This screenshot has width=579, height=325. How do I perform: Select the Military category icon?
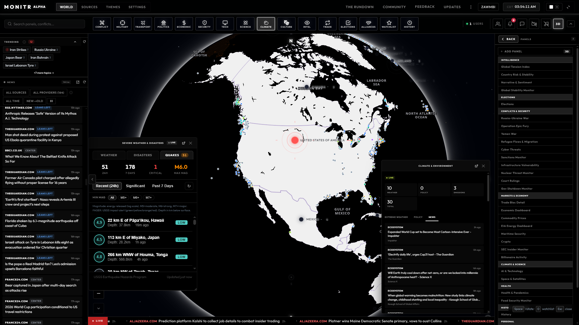(x=122, y=24)
